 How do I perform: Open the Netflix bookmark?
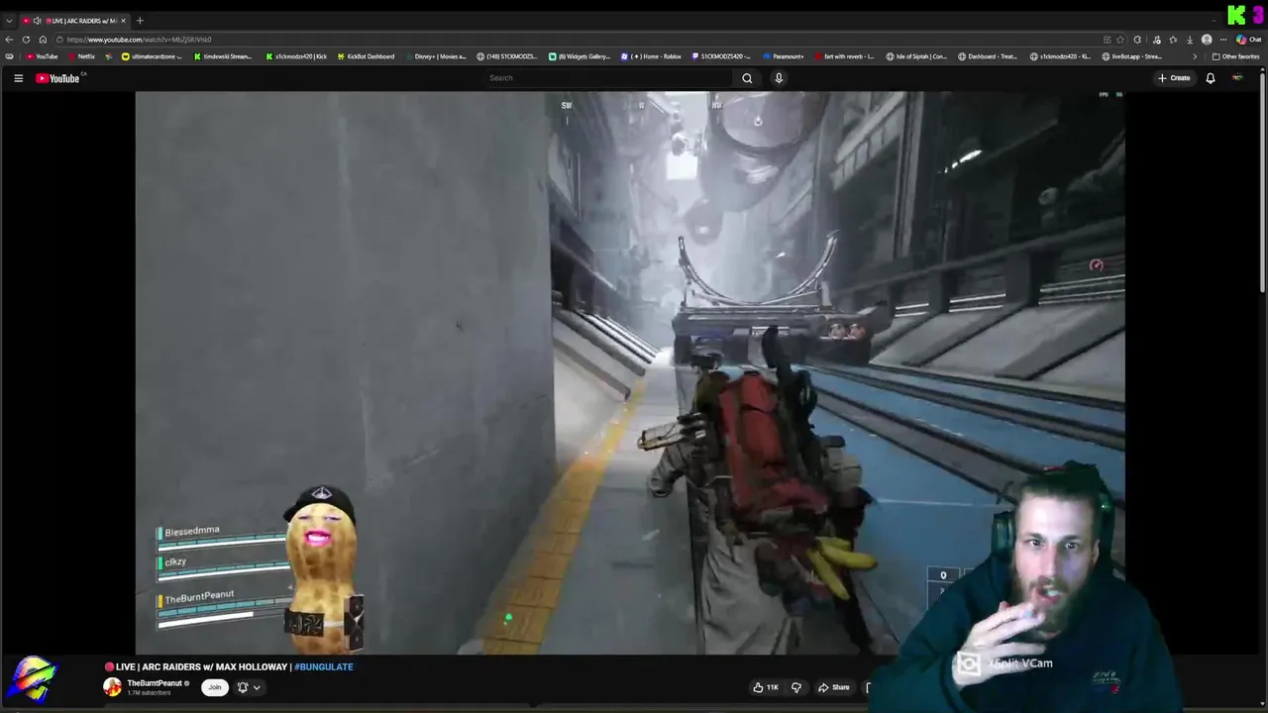pos(82,56)
